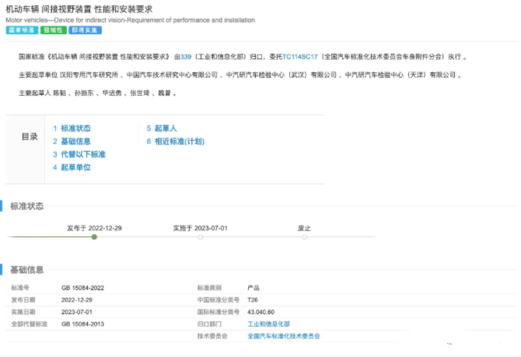This screenshot has width=521, height=357.
Task: Click drafting unit 中国汽车技术研究中心有限公司
Action: coord(172,75)
